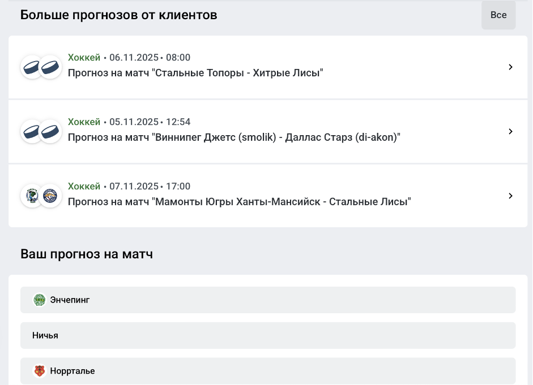
Task: Click the Хоккей category on the 07.11.2025 forecast
Action: tap(84, 187)
